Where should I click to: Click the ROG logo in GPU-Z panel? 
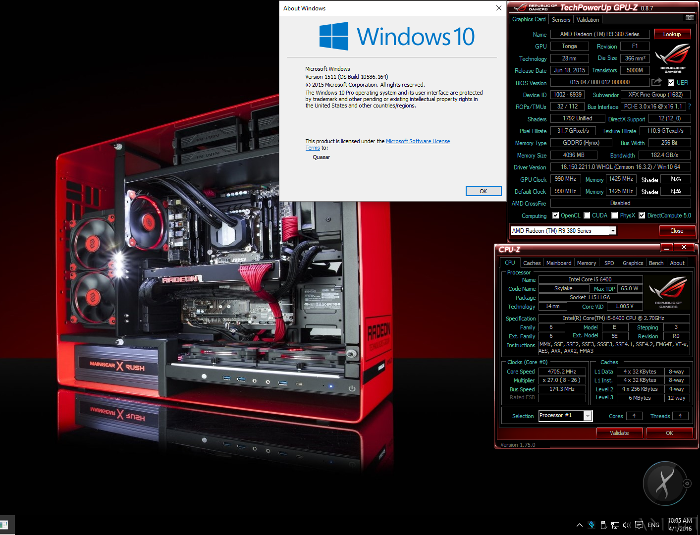coord(673,57)
